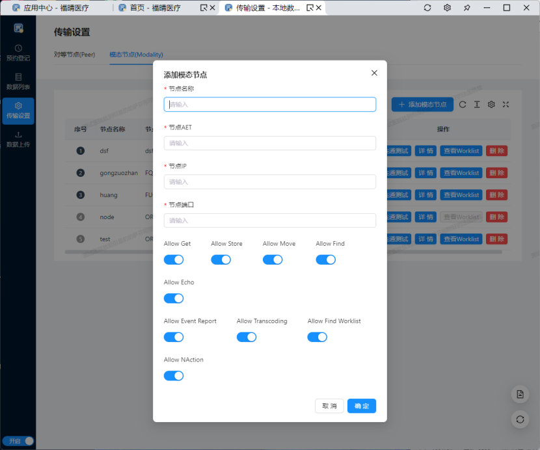The image size is (540, 450).
Task: Switch off Allow Find Worklist
Action: click(317, 337)
